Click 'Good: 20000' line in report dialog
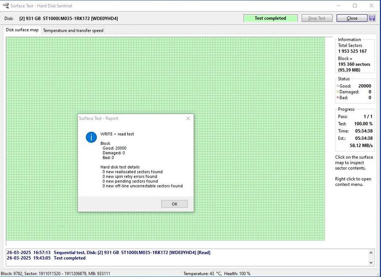Image resolution: width=381 pixels, height=277 pixels. [114, 148]
